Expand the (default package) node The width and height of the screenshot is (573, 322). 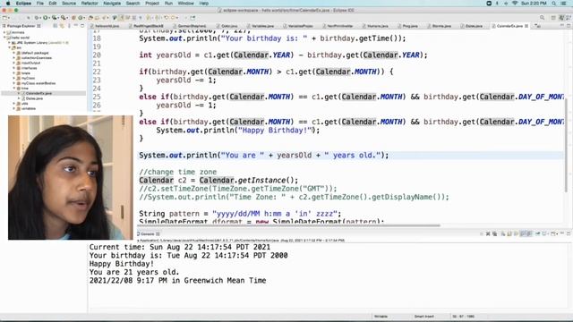pos(14,53)
